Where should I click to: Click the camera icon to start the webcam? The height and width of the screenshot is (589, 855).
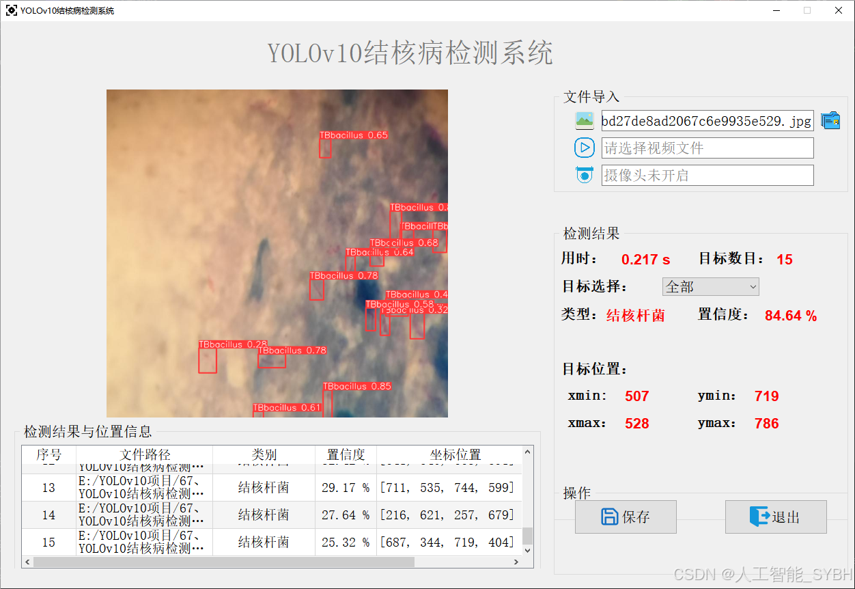click(x=585, y=175)
